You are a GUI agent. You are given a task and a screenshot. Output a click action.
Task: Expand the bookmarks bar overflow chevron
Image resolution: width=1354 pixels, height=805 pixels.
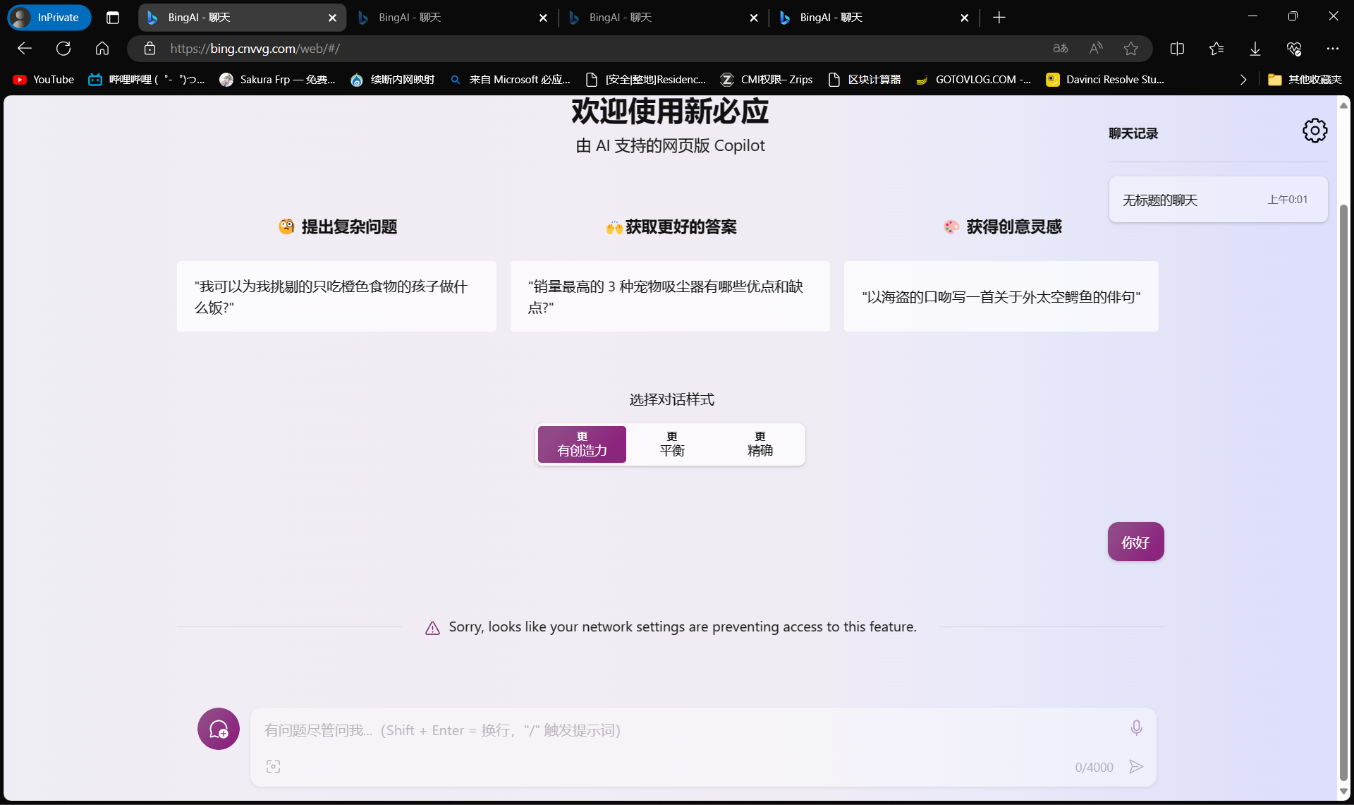point(1243,80)
